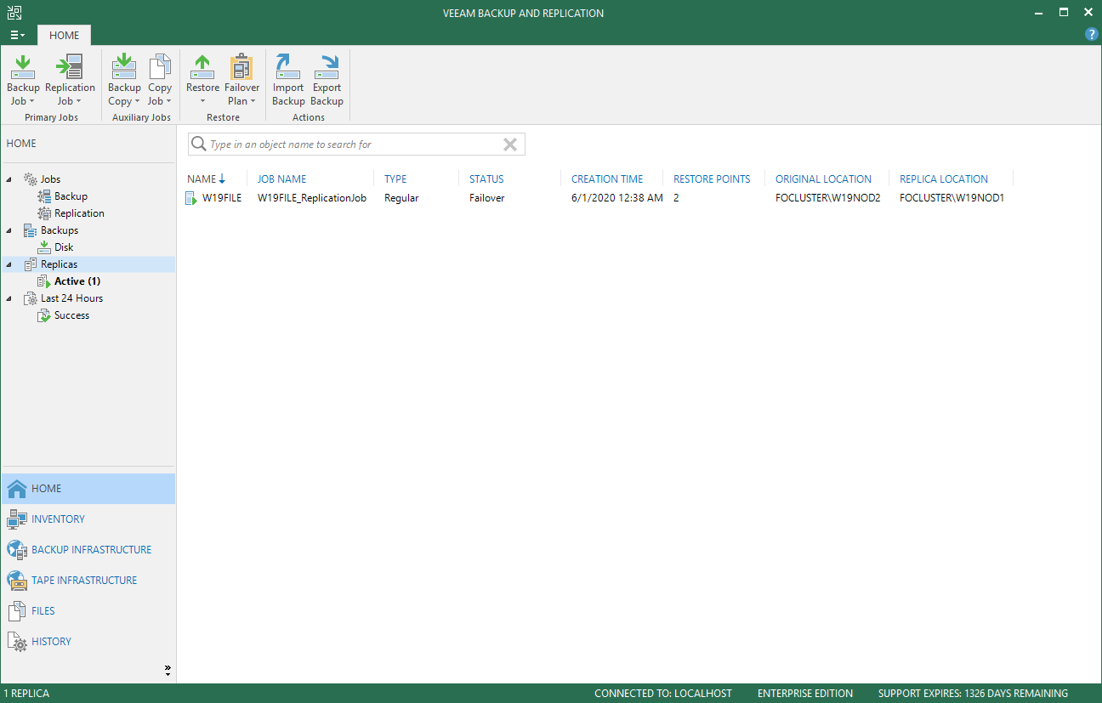Click the History view icon
This screenshot has width=1102, height=703.
(17, 642)
